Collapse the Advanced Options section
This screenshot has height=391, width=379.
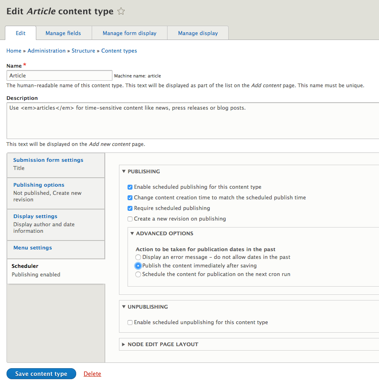tap(164, 234)
